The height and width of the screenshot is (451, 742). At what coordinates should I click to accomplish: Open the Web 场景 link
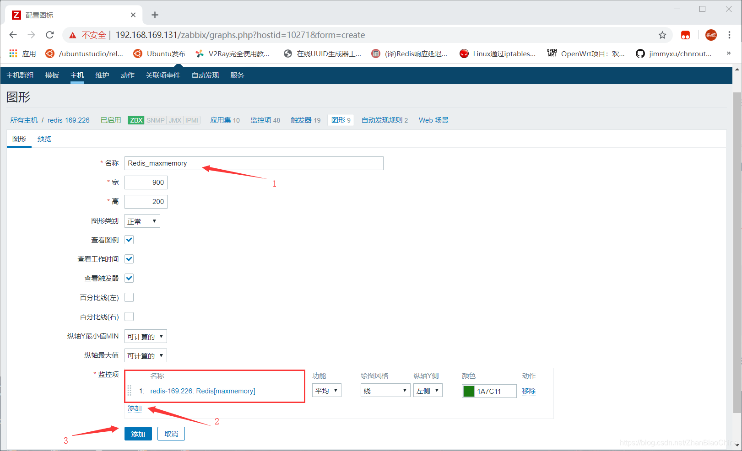[x=433, y=120]
